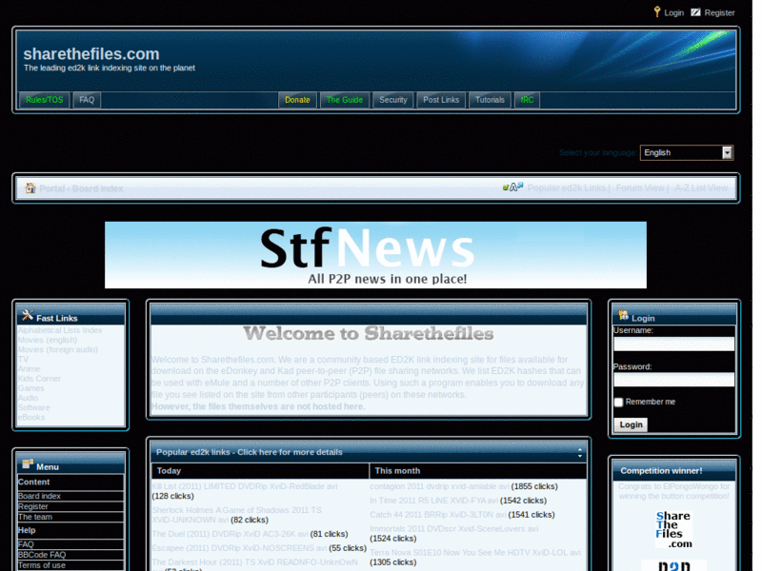Screen dimensions: 762x571
Task: Click the Board index breadcrumb link
Action: (98, 188)
